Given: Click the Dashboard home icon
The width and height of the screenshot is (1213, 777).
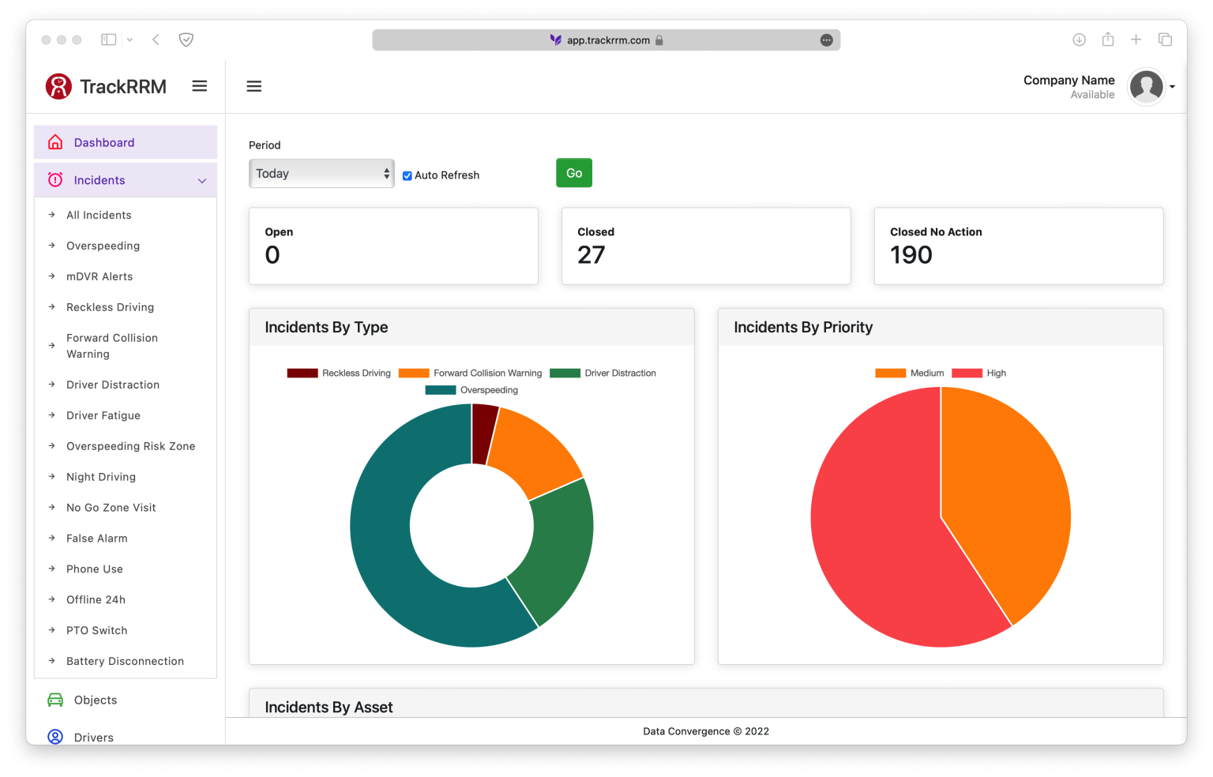Looking at the screenshot, I should click(55, 142).
